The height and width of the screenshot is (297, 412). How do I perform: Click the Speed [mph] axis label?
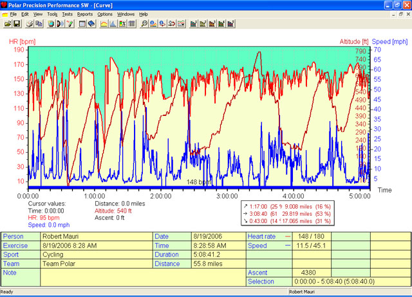pos(389,42)
